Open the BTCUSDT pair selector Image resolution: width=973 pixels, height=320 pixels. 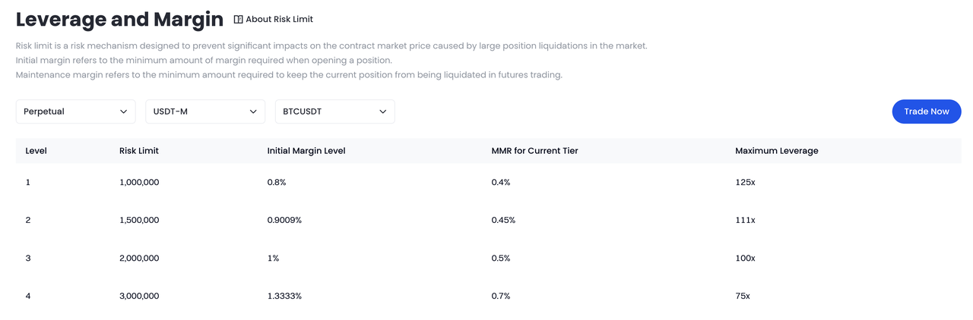(334, 111)
